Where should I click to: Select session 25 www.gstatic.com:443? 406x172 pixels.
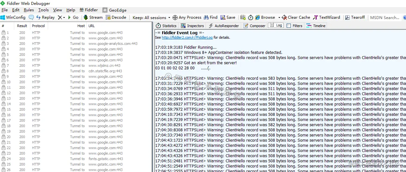click(76, 164)
